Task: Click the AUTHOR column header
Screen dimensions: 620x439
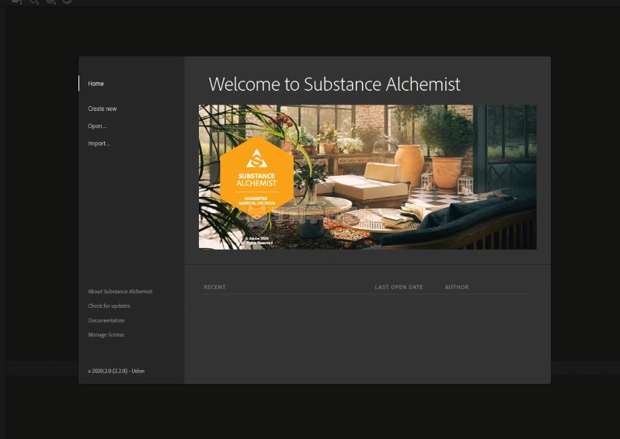Action: coord(457,287)
